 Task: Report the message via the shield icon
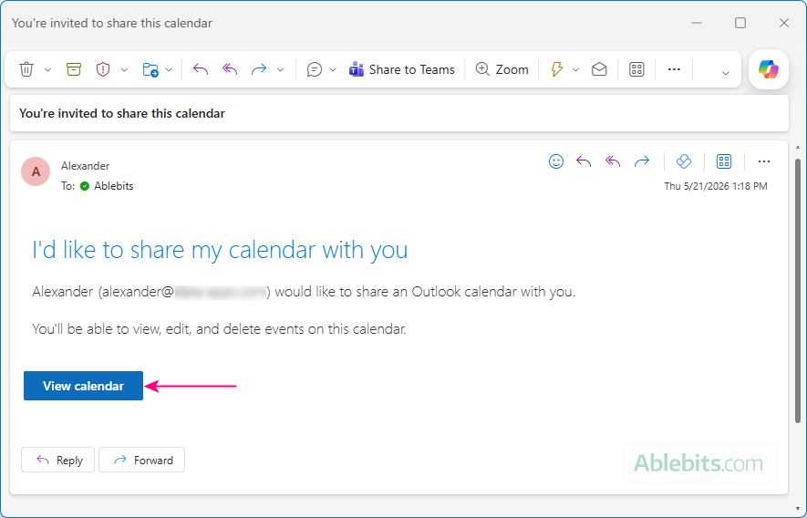pos(103,69)
